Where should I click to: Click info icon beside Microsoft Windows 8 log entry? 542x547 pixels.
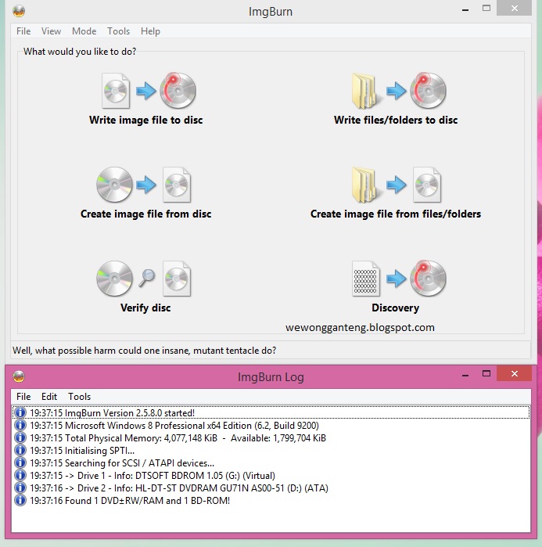tap(20, 425)
